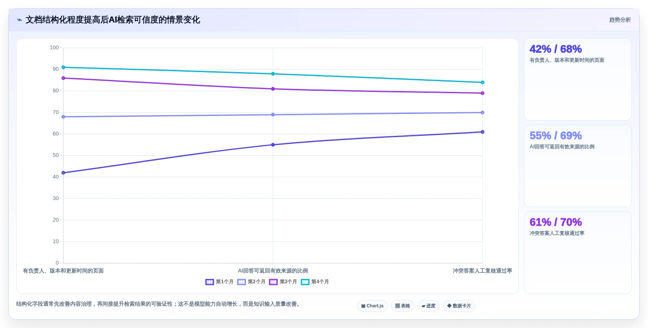648x328 pixels.
Task: Click 第1个月 rightmost data point at 61
Action: (x=483, y=132)
